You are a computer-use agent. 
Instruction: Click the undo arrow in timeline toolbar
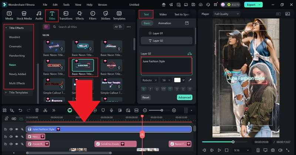click(20, 110)
